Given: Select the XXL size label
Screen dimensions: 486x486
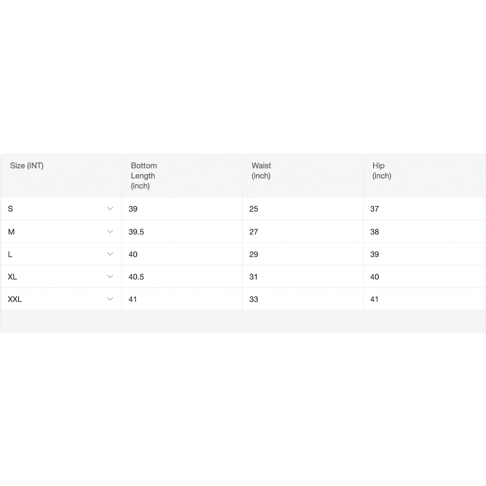Looking at the screenshot, I should 15,299.
